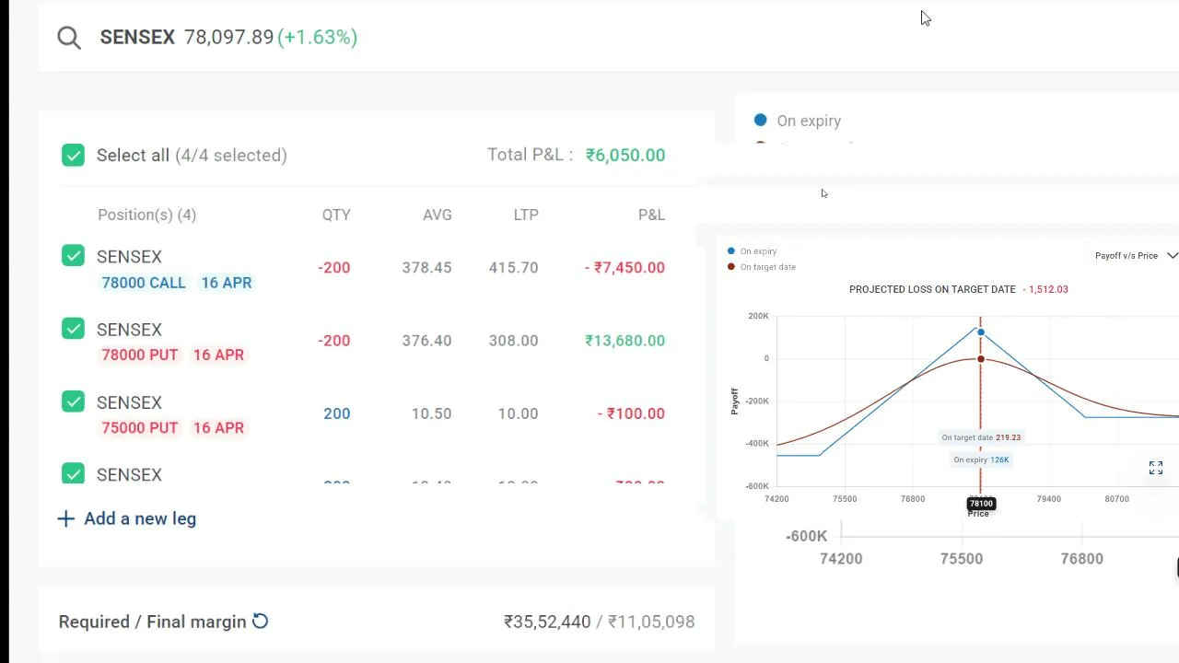
Task: Uncheck the SENSEX 78000 PUT position
Action: 73,329
